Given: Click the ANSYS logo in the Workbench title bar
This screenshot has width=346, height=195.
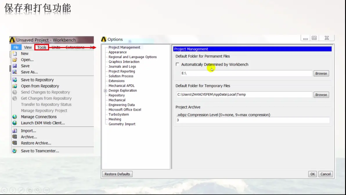Looking at the screenshot, I should pyautogui.click(x=12, y=40).
